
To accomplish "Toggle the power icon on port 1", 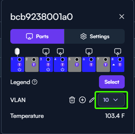I will pyautogui.click(x=19, y=69).
